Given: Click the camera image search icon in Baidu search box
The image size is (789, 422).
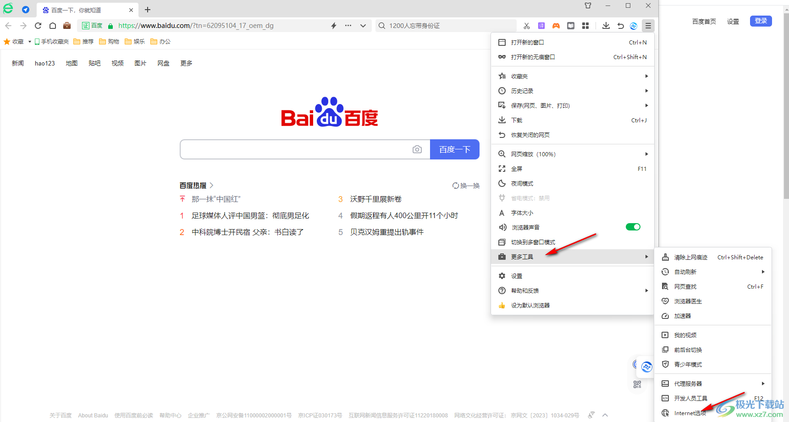Looking at the screenshot, I should tap(417, 149).
